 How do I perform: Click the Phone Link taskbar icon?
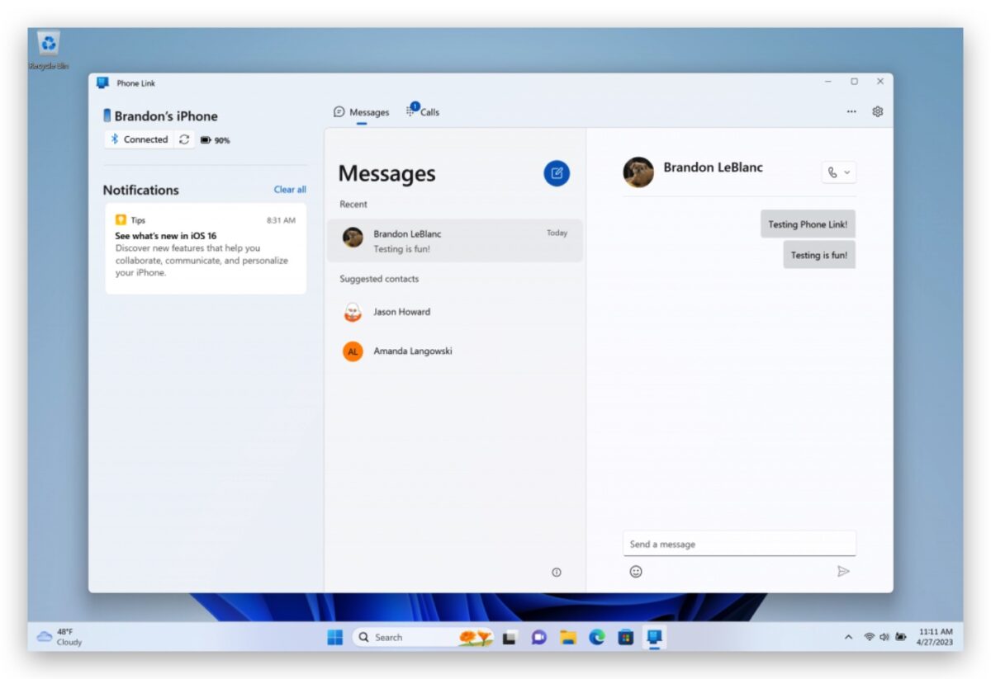[654, 637]
